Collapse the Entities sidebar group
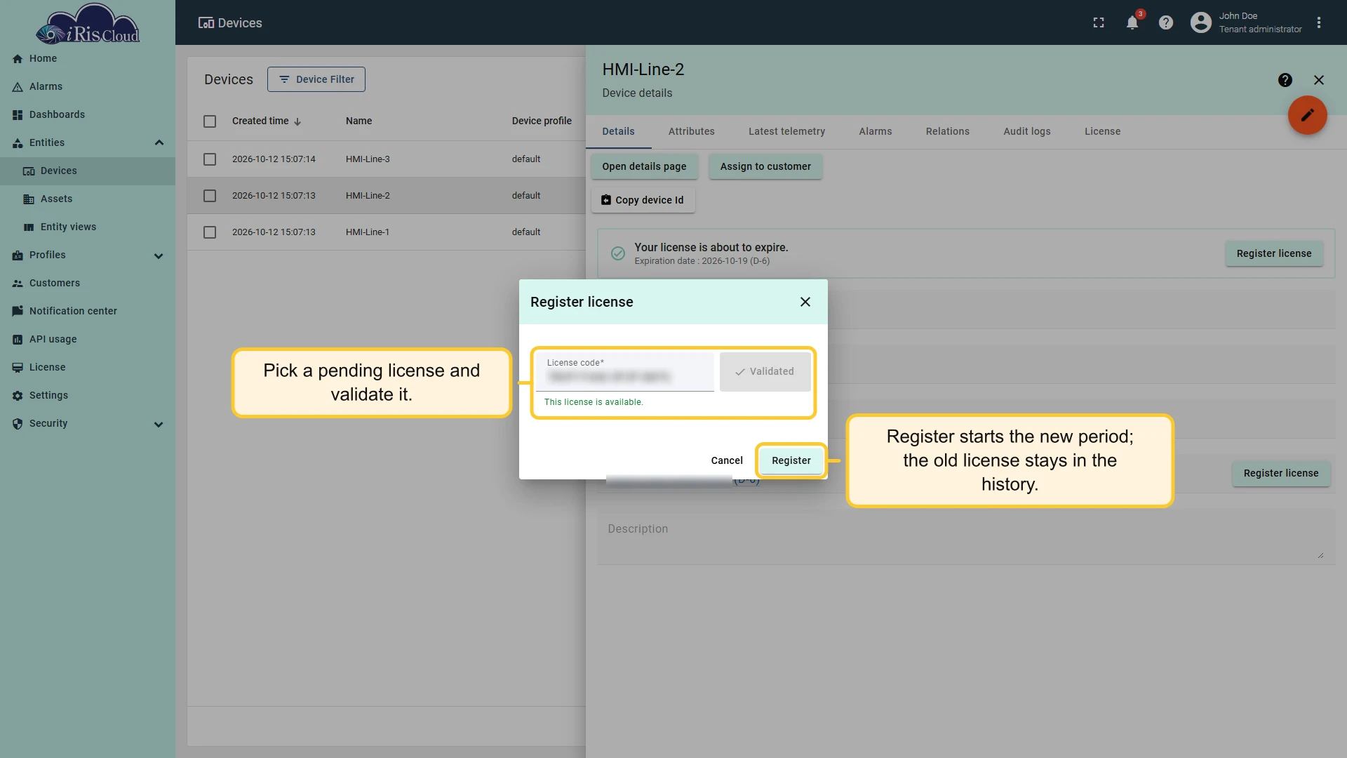The width and height of the screenshot is (1347, 758). pyautogui.click(x=159, y=142)
